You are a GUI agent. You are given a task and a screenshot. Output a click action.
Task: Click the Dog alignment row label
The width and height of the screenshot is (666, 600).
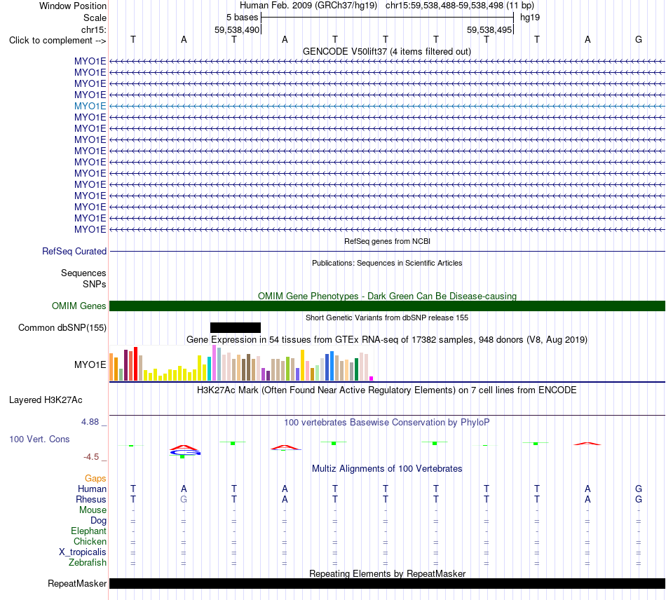pos(98,521)
